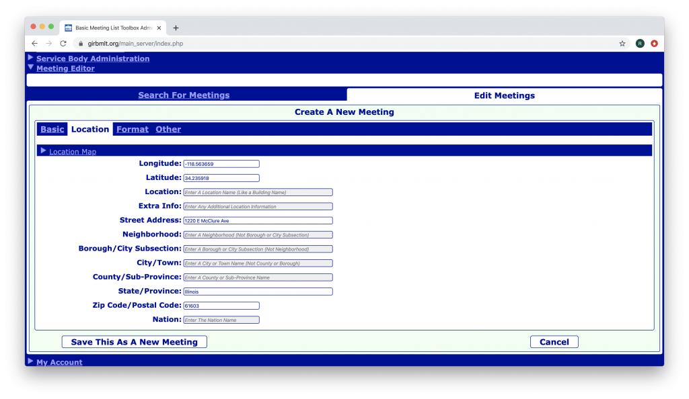Focus the Location name field

pyautogui.click(x=258, y=192)
